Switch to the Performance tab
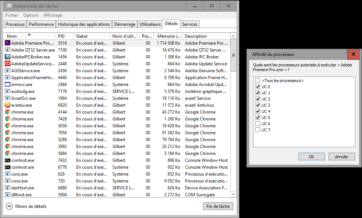Image resolution: width=362 pixels, height=218 pixels. tap(41, 24)
